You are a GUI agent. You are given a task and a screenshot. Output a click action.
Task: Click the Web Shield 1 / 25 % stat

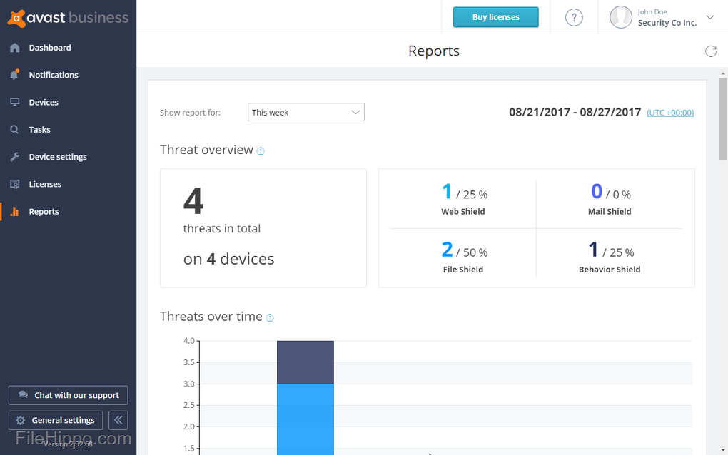463,200
